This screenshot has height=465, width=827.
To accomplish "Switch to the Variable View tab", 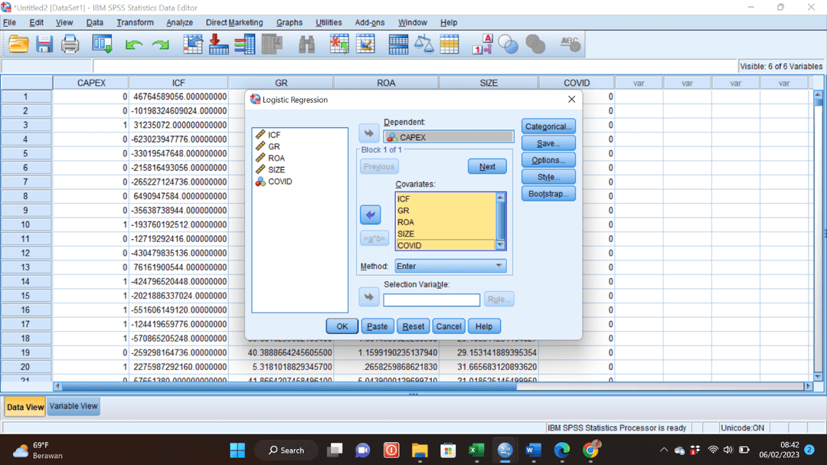I will [x=74, y=407].
